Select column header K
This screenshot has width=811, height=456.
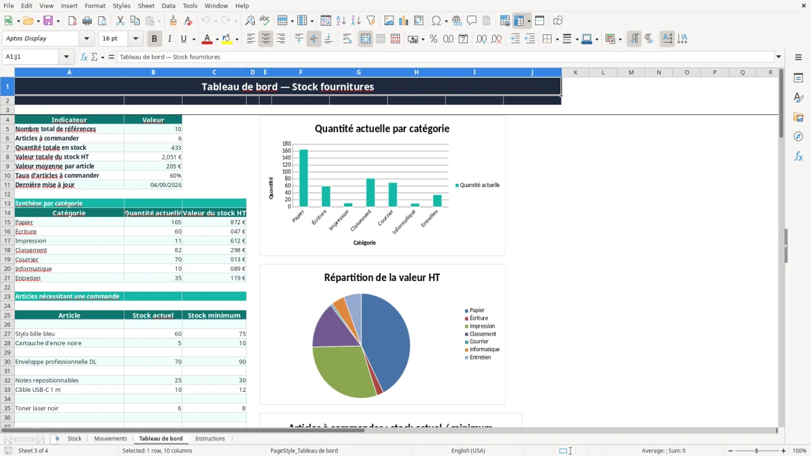point(575,72)
